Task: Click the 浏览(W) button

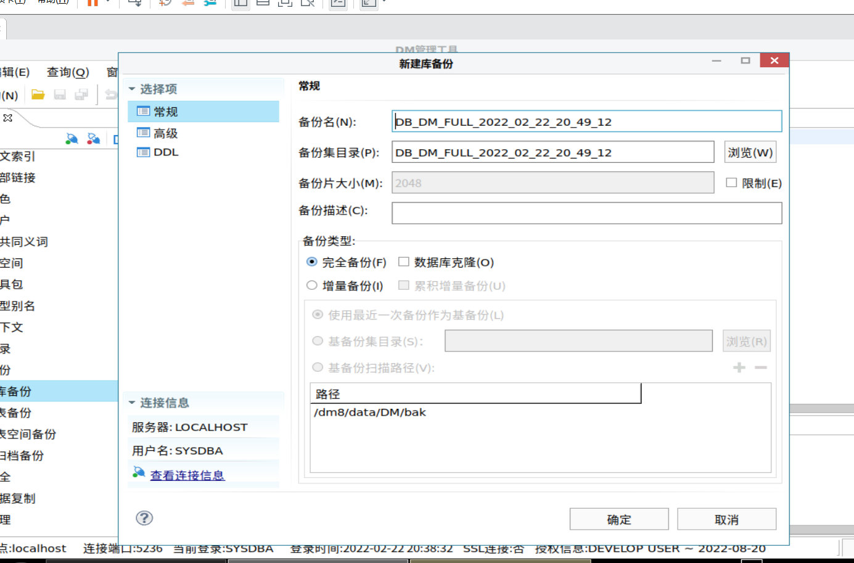Action: (750, 152)
